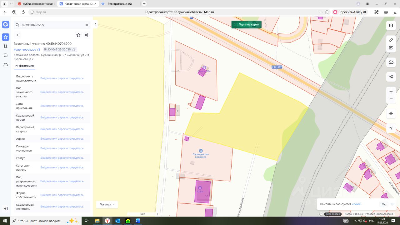Open Outlook from the taskbar

(x=117, y=221)
